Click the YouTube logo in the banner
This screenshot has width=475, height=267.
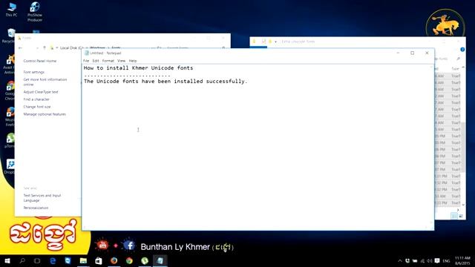click(102, 245)
